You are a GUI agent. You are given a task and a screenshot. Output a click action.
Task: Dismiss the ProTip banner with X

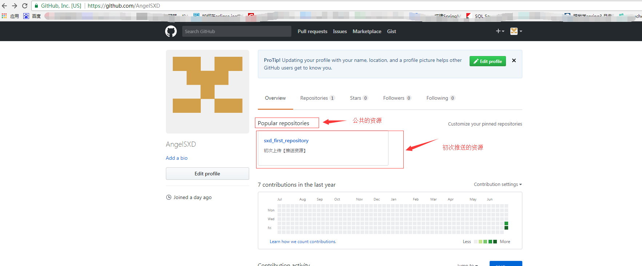pyautogui.click(x=514, y=60)
